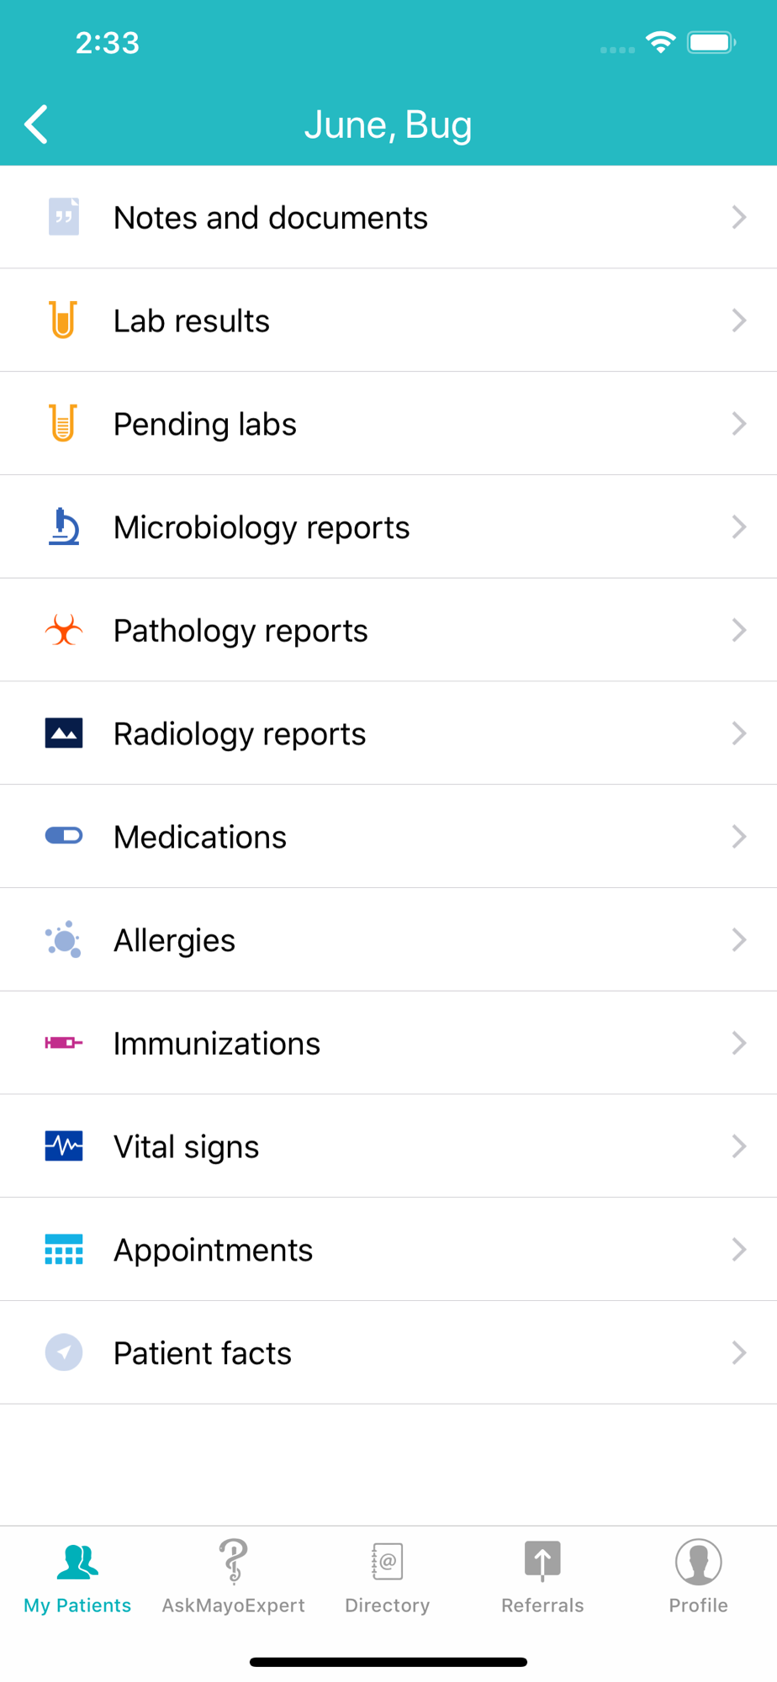The width and height of the screenshot is (777, 1682).
Task: Tap the Vital signs heartbeat icon
Action: coord(63,1146)
